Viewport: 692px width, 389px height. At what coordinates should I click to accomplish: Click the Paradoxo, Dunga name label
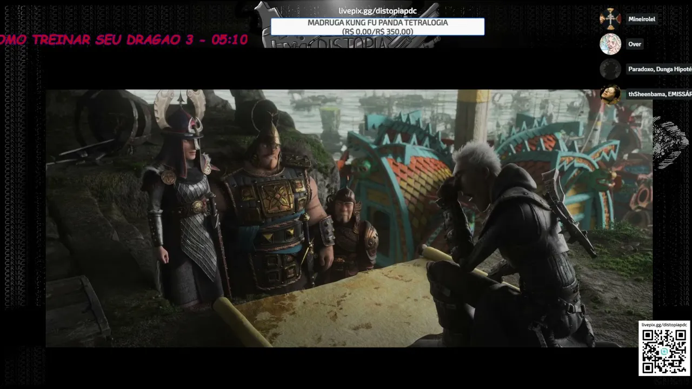tap(660, 69)
